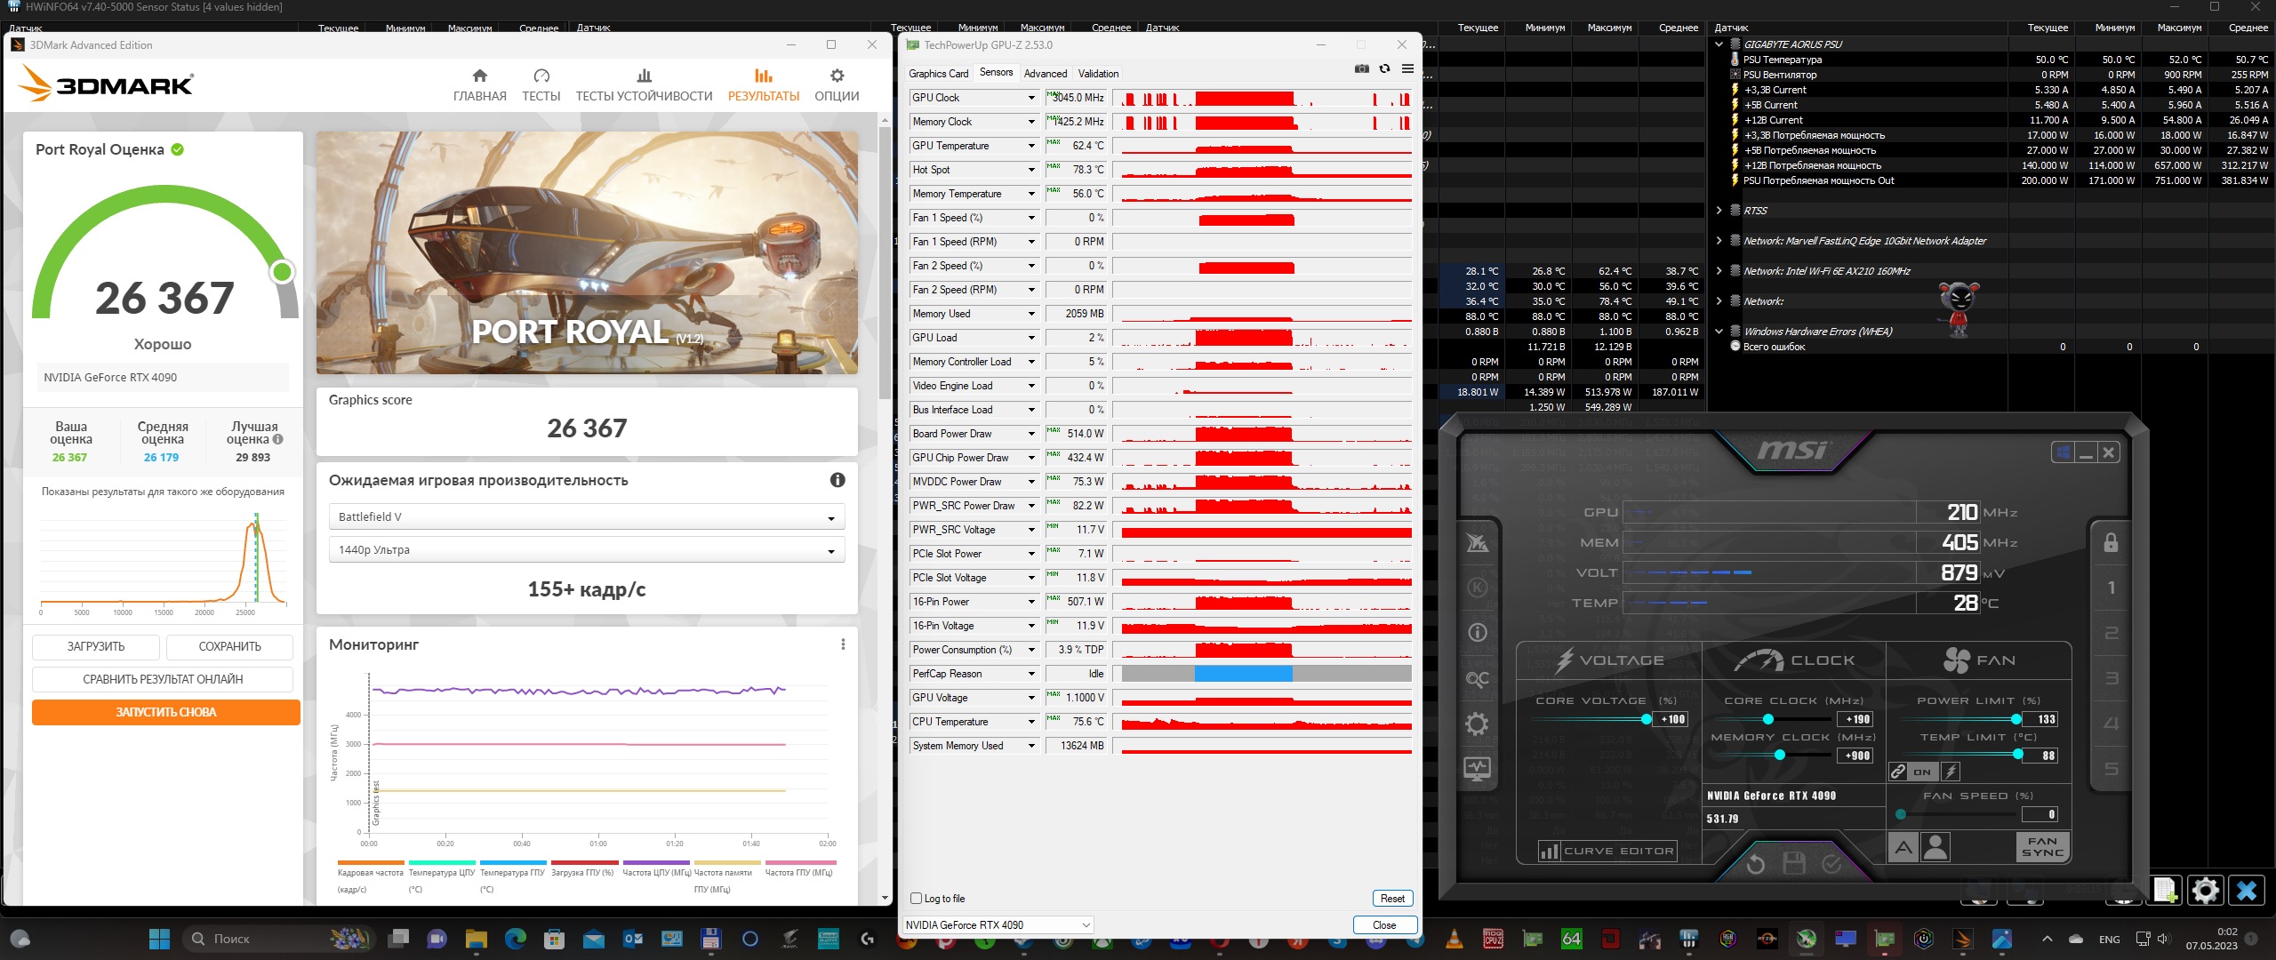Click Afterburner profile lock icon
The image size is (2276, 960).
click(2111, 542)
